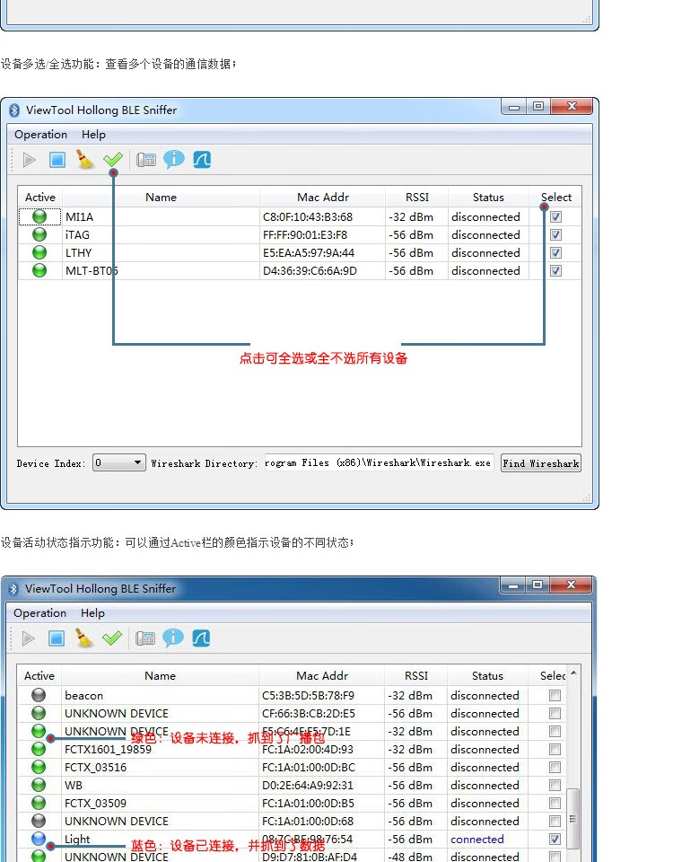Sort by Mac Addr column in lower window
This screenshot has height=862, width=673.
pyautogui.click(x=322, y=675)
